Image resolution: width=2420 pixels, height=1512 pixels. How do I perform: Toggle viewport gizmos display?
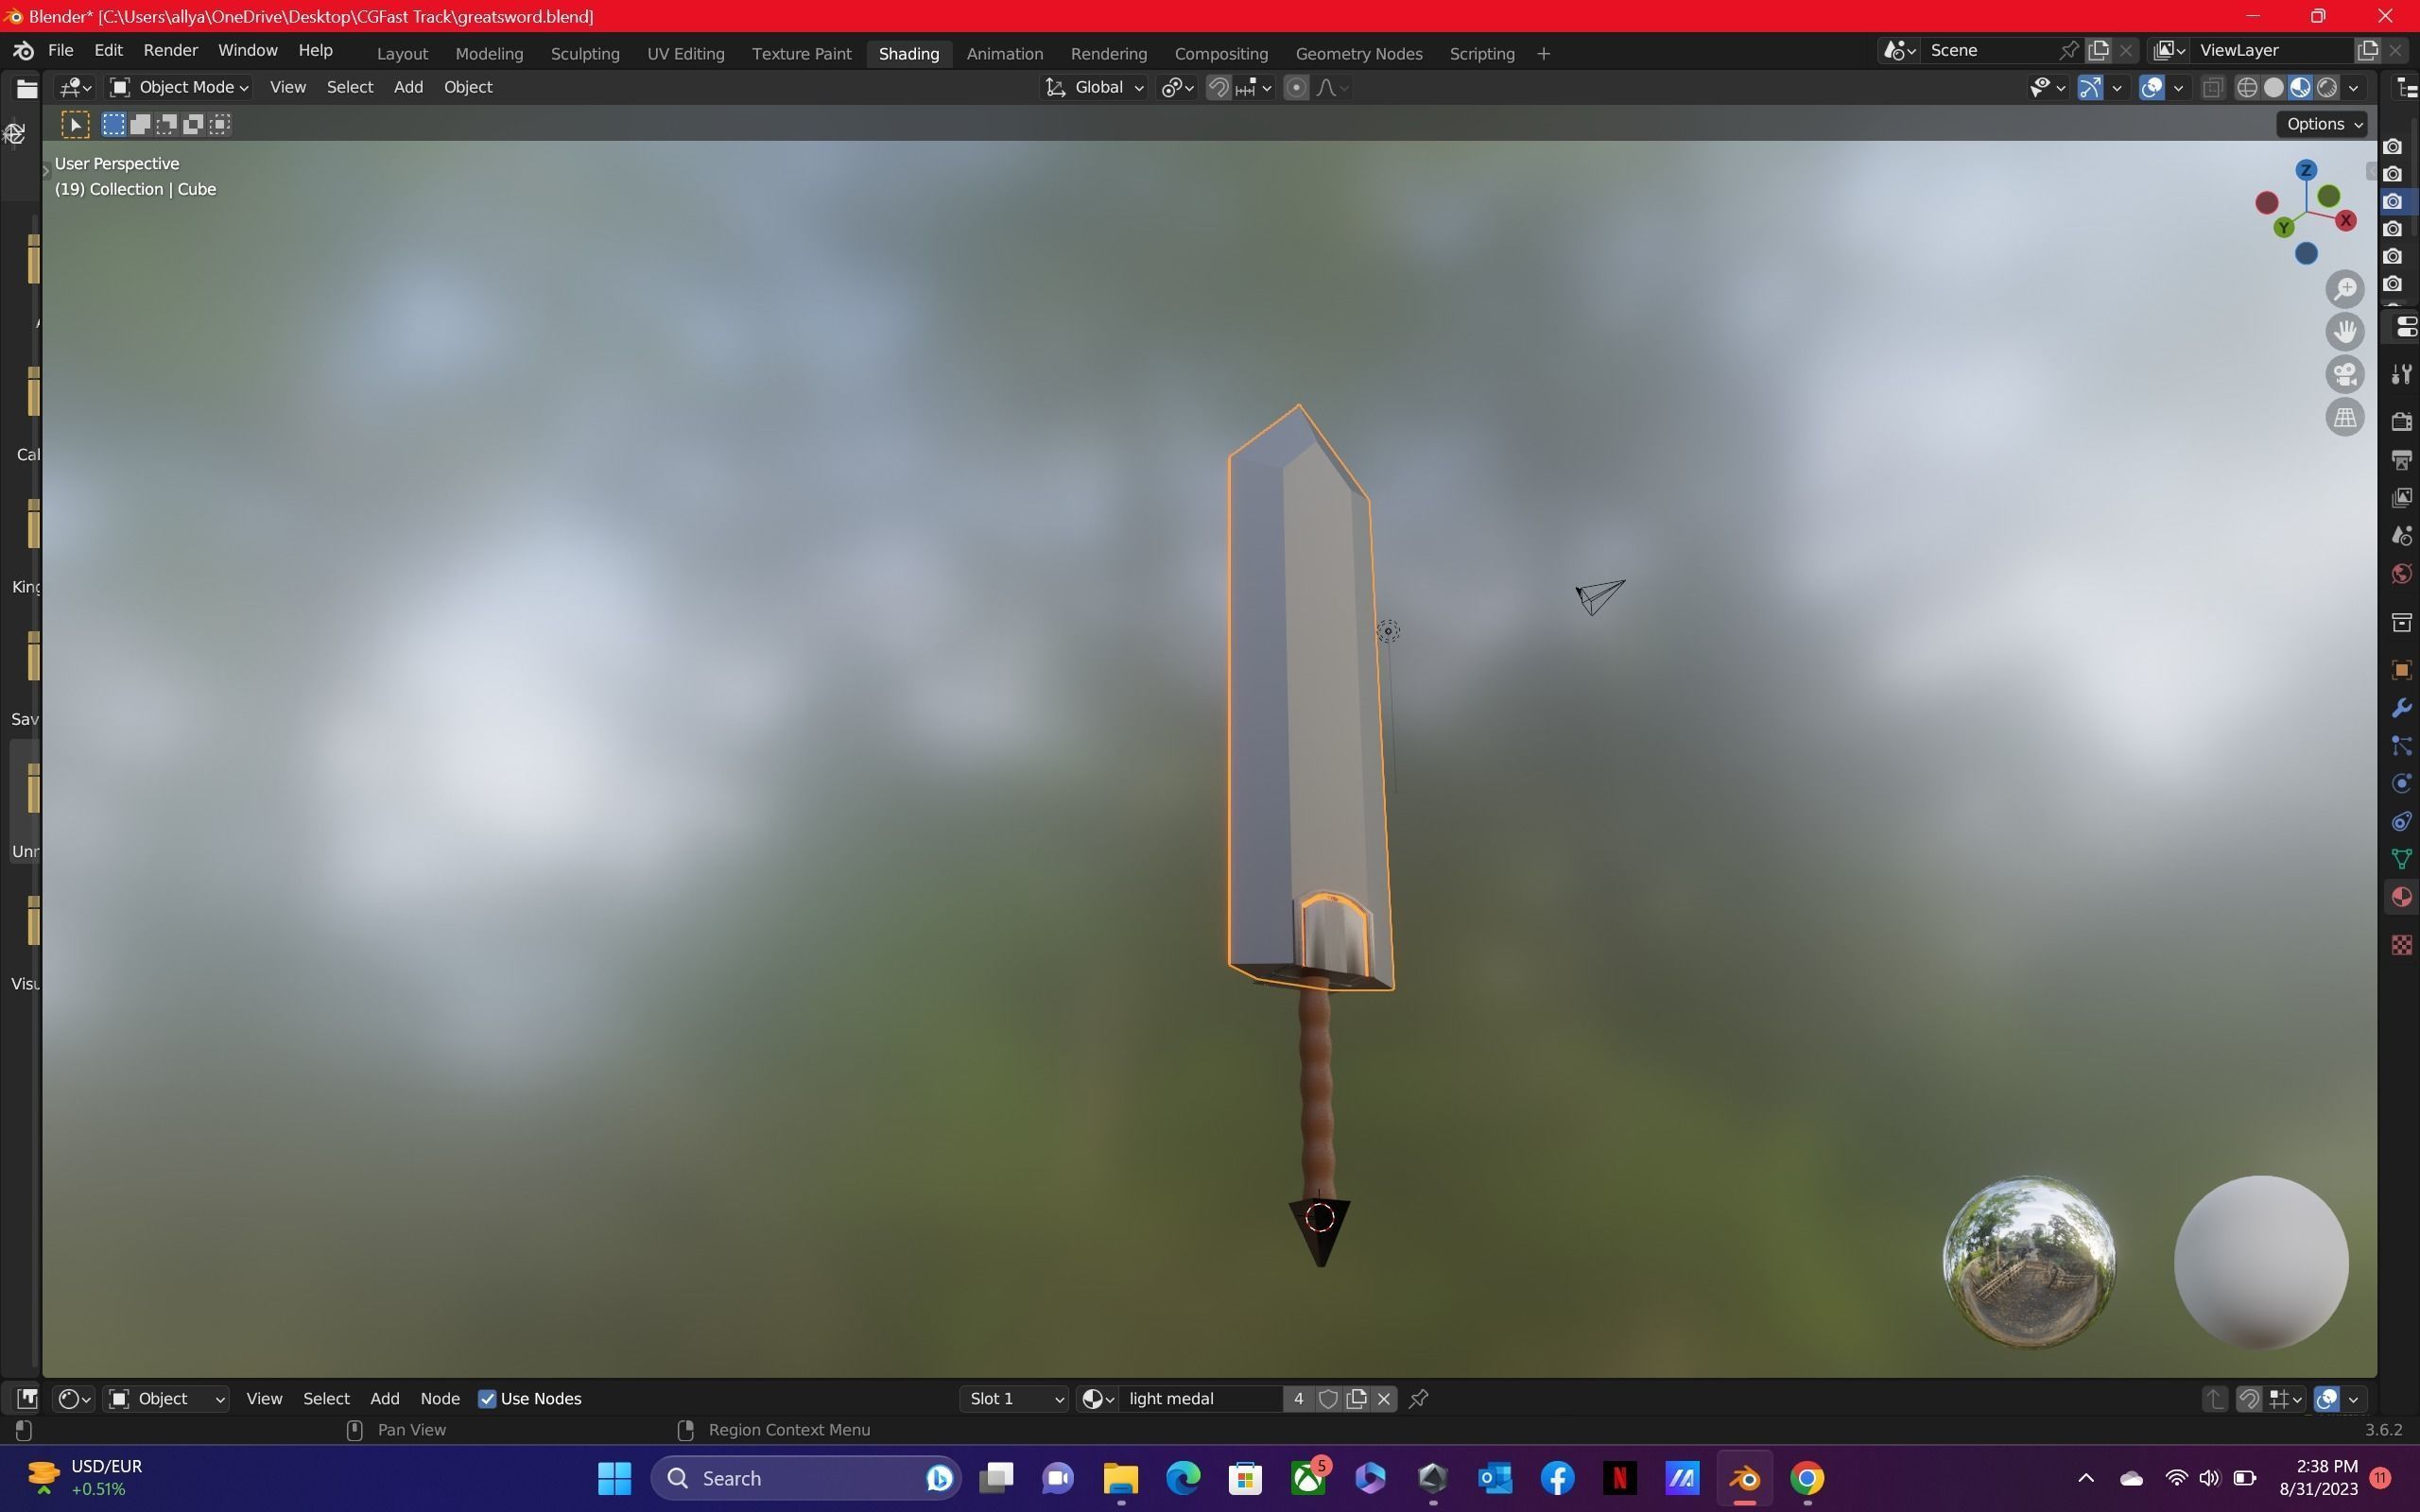2090,88
